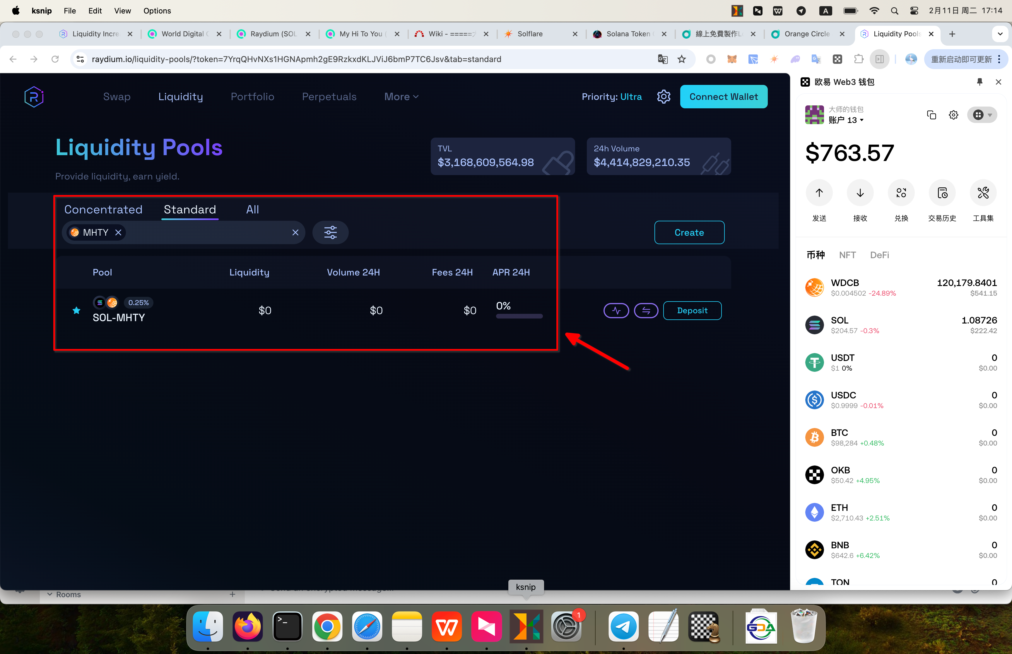Click the wallet Send arrow icon
The image size is (1012, 654).
(x=819, y=193)
